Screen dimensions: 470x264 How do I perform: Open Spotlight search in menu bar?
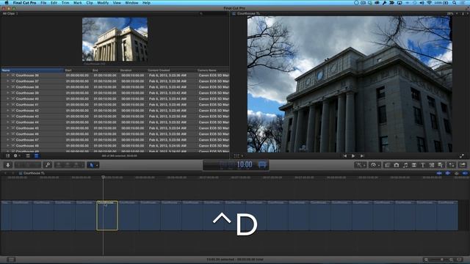455,3
